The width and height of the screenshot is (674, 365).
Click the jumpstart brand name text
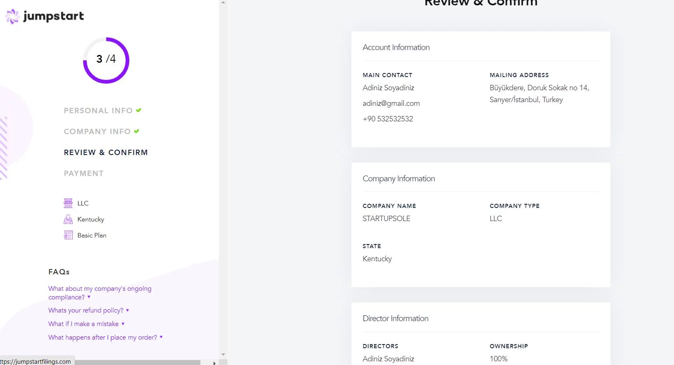[53, 16]
